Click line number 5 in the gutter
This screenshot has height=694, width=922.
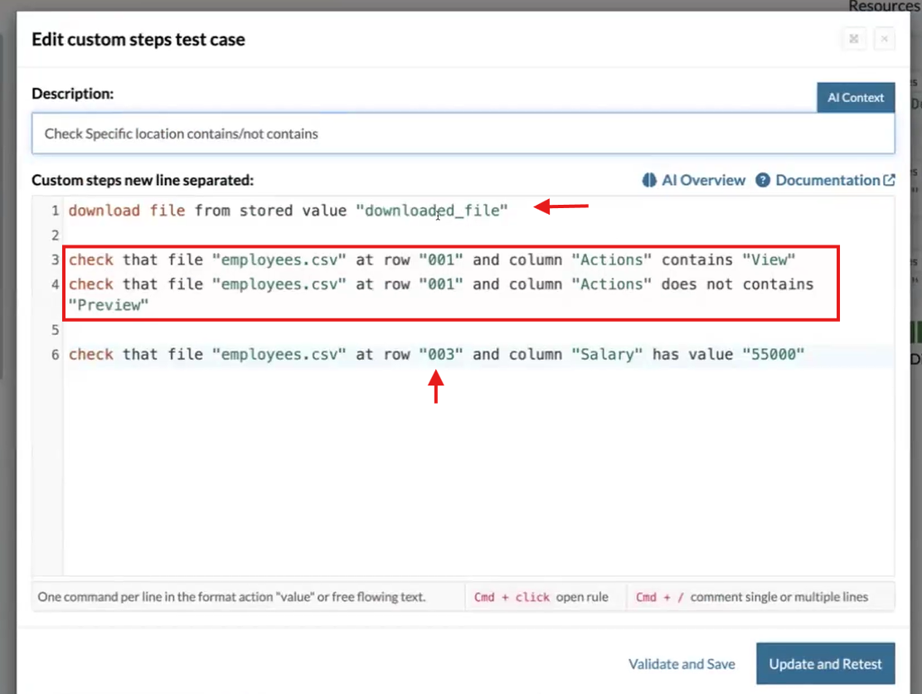pyautogui.click(x=56, y=330)
